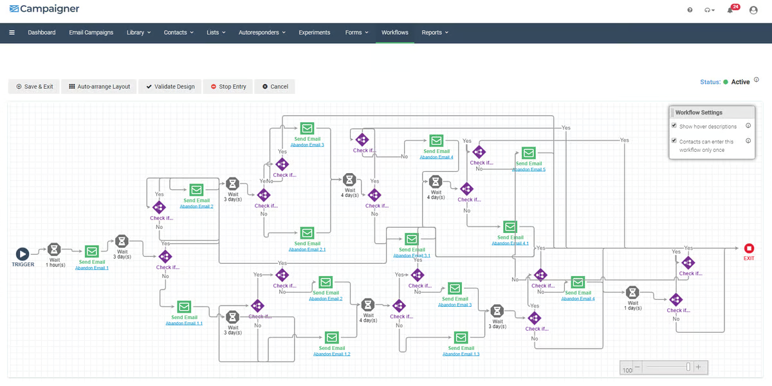Click the Workflow Settings panel header

point(712,113)
